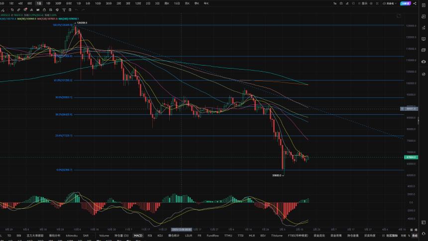428x241 pixels.
Task: Expand the 未命名 layout dropdown
Action: (390, 3)
